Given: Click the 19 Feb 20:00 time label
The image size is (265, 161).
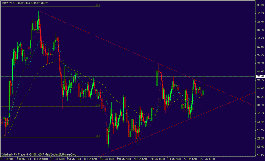Looking at the screenshot, I should [124, 159].
